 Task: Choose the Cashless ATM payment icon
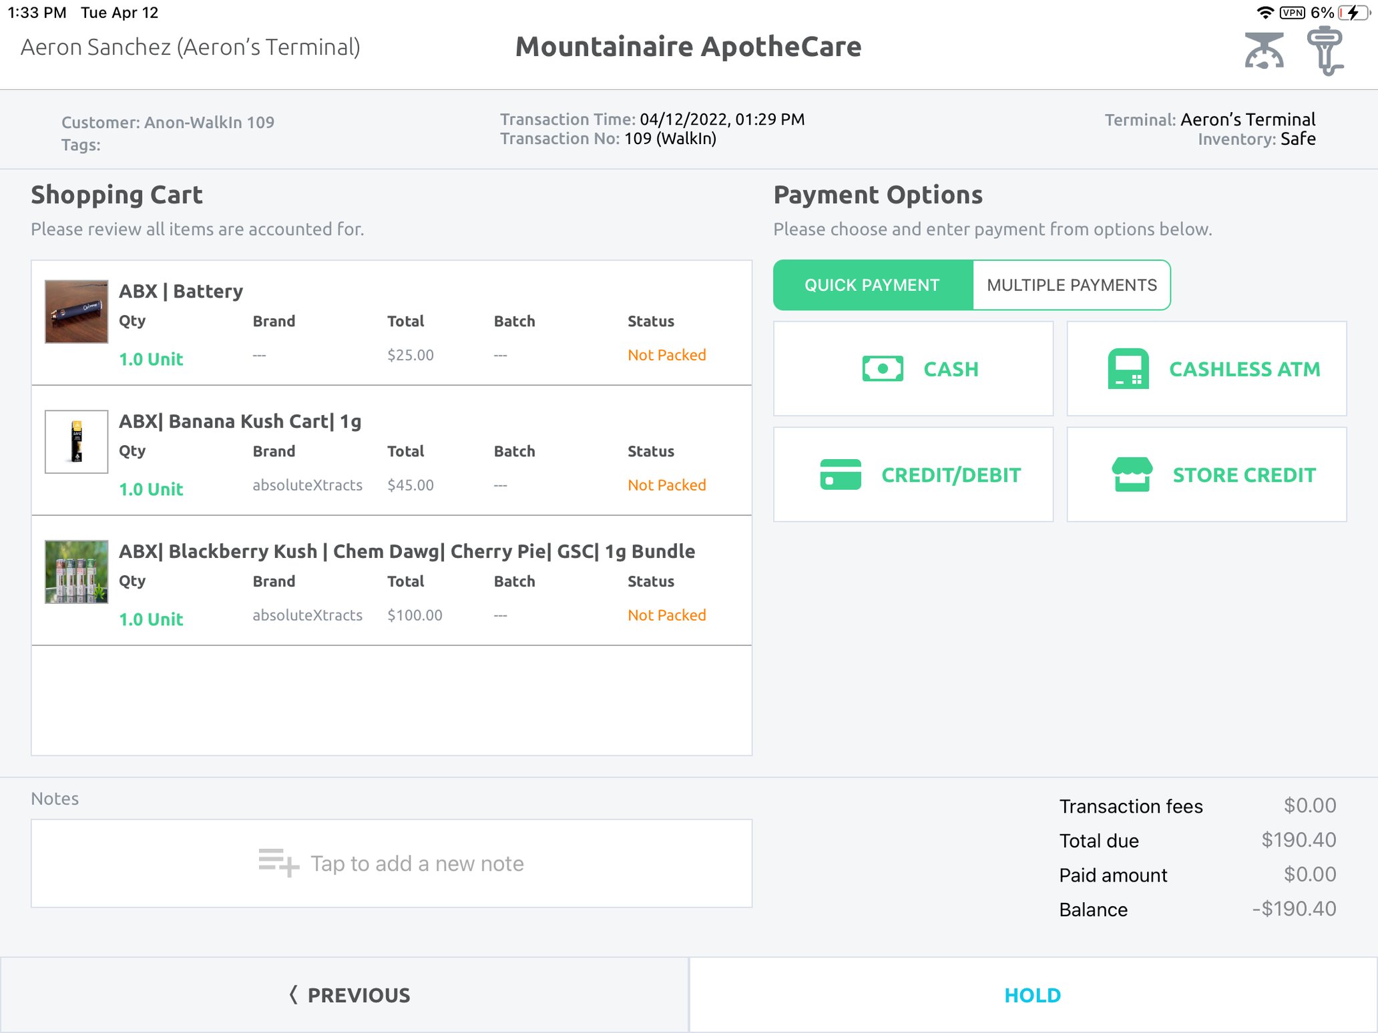click(x=1128, y=368)
